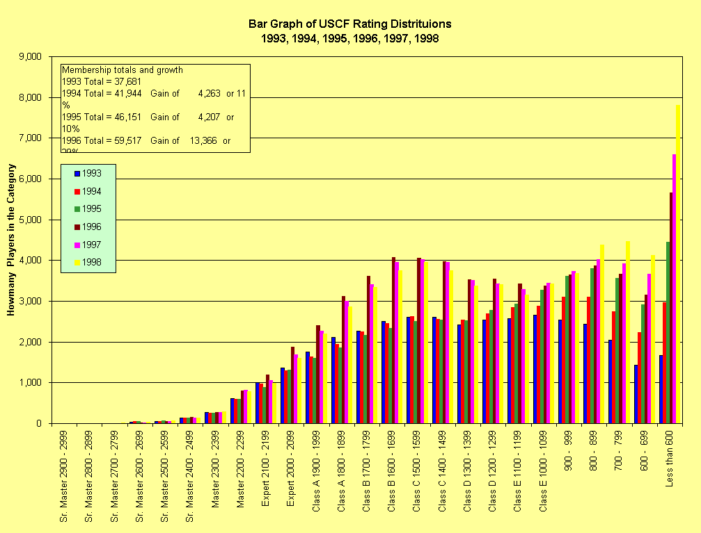Select the 'Membership totals and growth' heading
Screen dimensions: 701x533
click(x=123, y=70)
